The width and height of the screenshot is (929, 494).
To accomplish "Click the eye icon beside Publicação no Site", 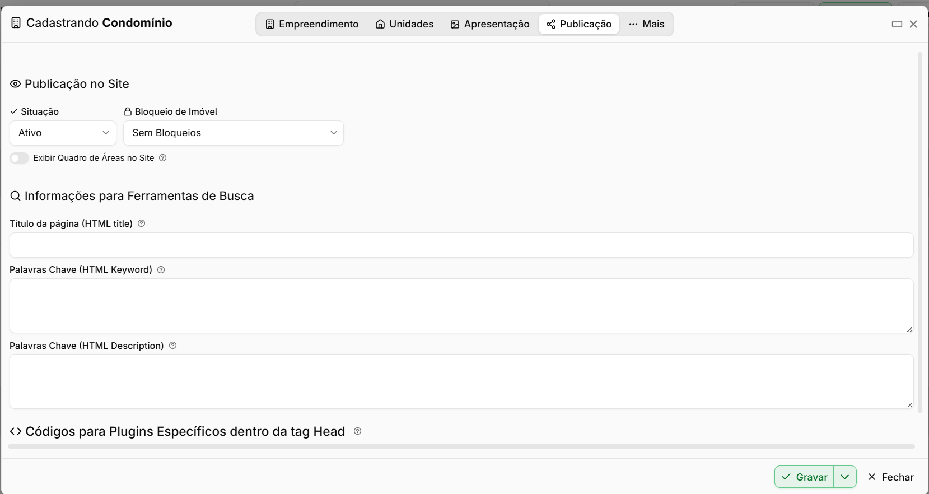I will tap(16, 84).
